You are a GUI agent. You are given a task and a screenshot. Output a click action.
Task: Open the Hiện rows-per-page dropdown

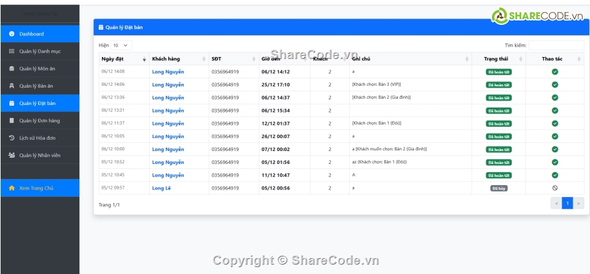tap(121, 45)
